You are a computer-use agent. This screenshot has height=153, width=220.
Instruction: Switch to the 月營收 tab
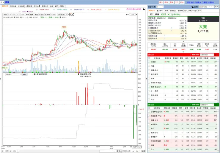[62, 6]
